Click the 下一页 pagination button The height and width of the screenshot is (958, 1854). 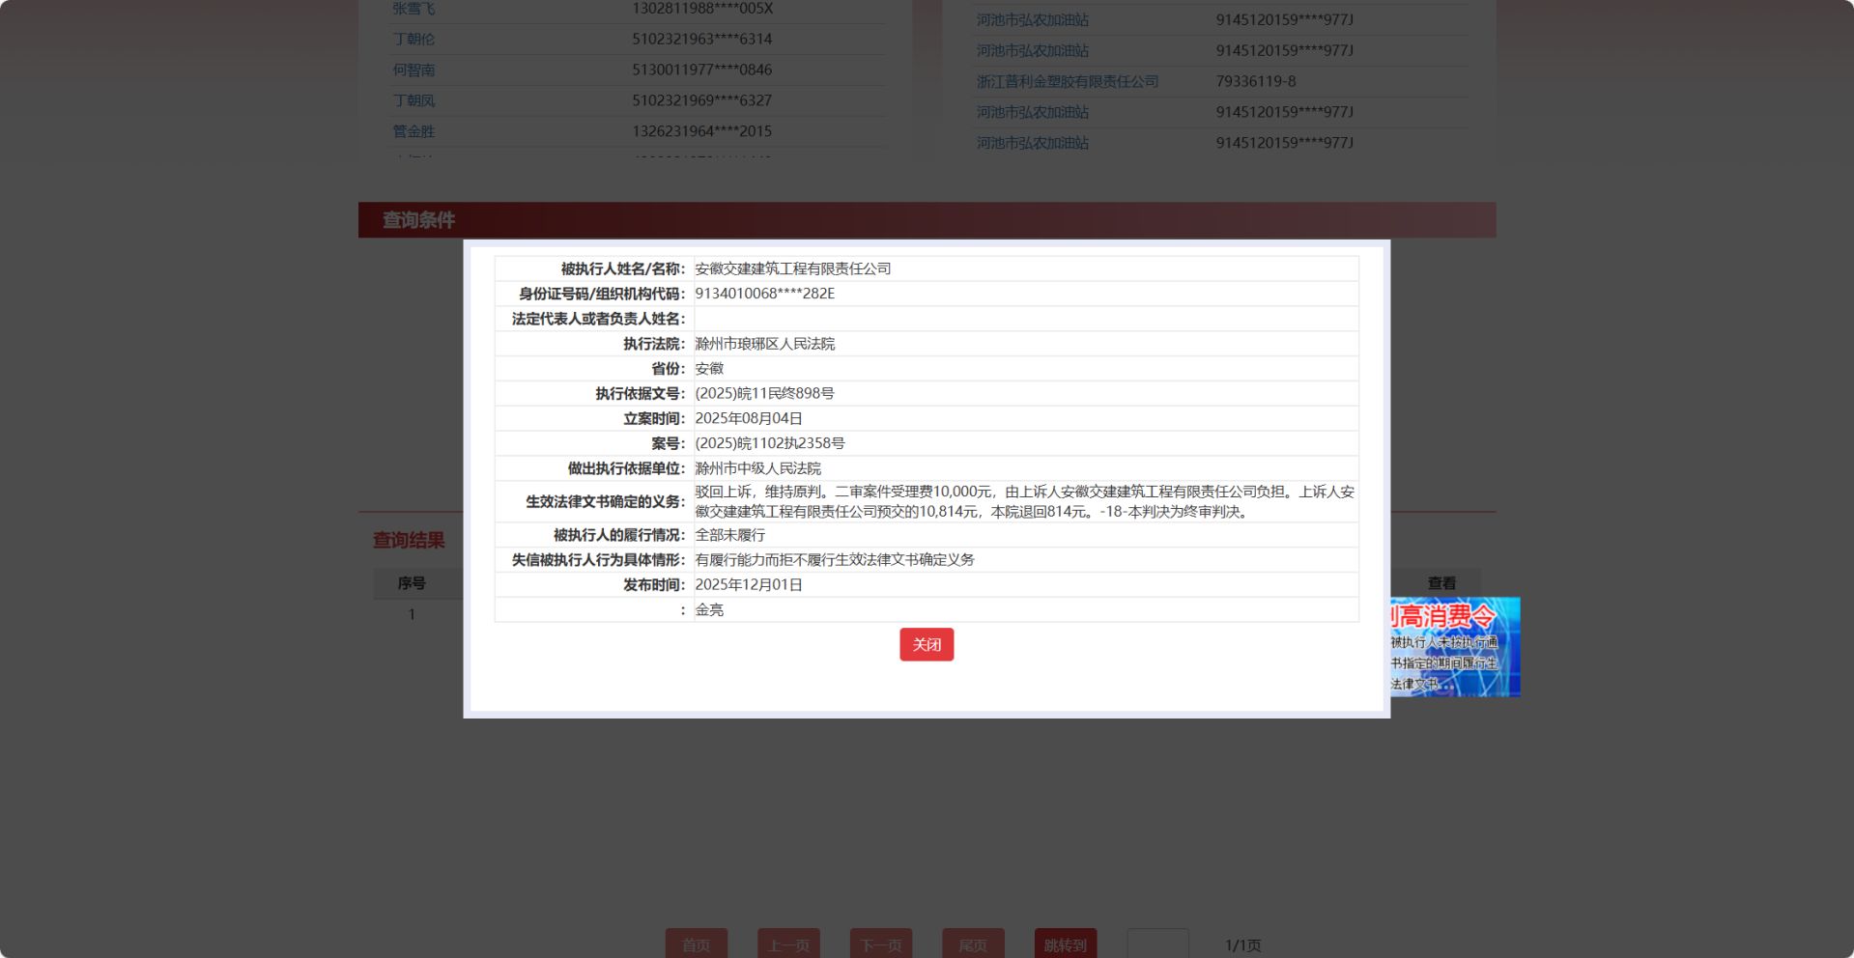[880, 944]
